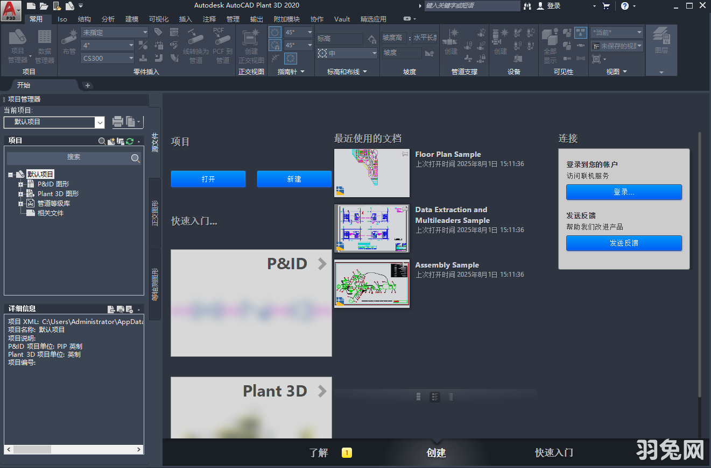The height and width of the screenshot is (468, 711).
Task: Switch to the Iso ribbon tab
Action: coord(62,19)
